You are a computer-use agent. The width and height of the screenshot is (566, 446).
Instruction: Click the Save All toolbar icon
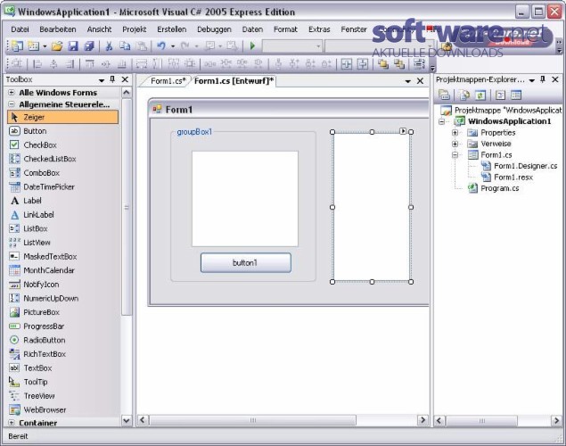pyautogui.click(x=89, y=46)
